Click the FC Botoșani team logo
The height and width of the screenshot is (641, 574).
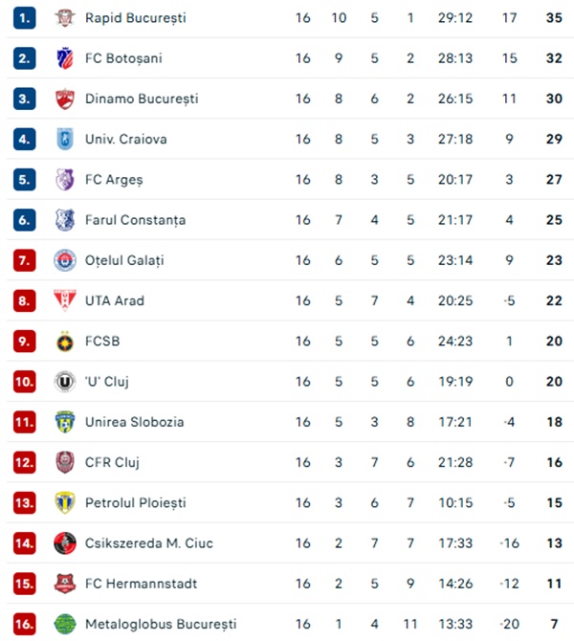point(65,58)
